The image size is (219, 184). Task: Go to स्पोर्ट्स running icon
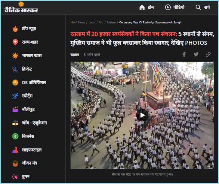tap(15, 96)
